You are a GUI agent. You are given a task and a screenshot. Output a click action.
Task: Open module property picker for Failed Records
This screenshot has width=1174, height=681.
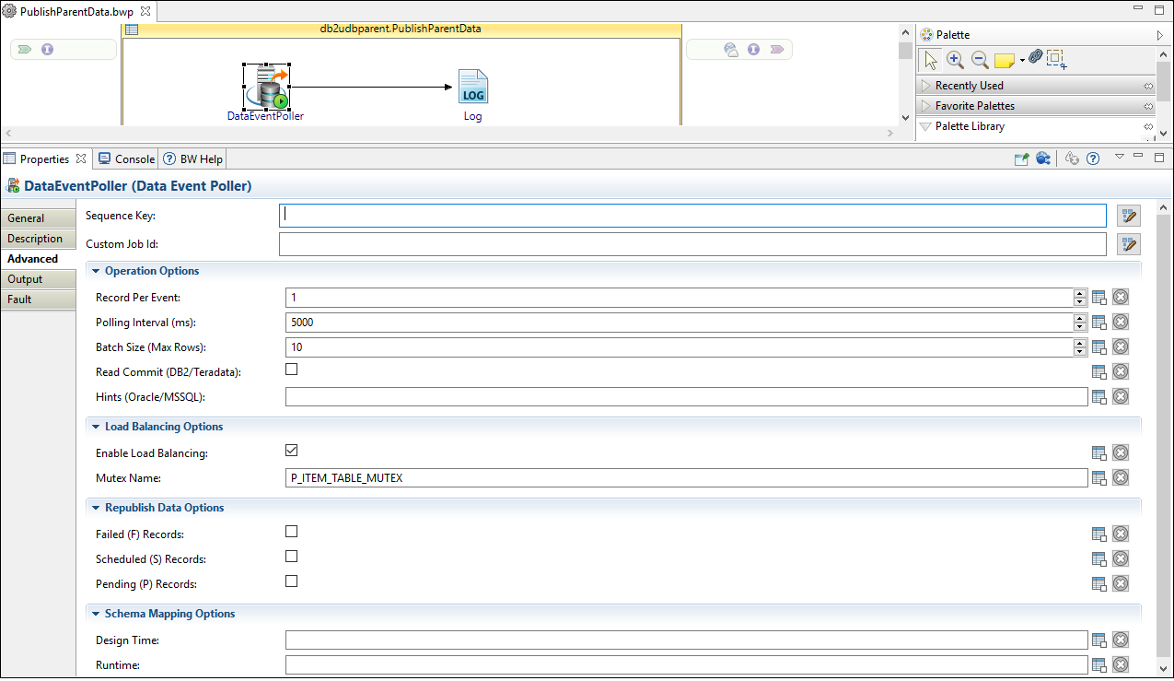point(1098,534)
